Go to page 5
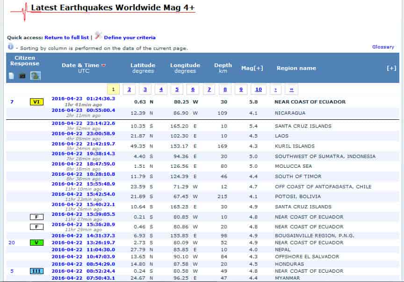The width and height of the screenshot is (404, 282). point(177,89)
